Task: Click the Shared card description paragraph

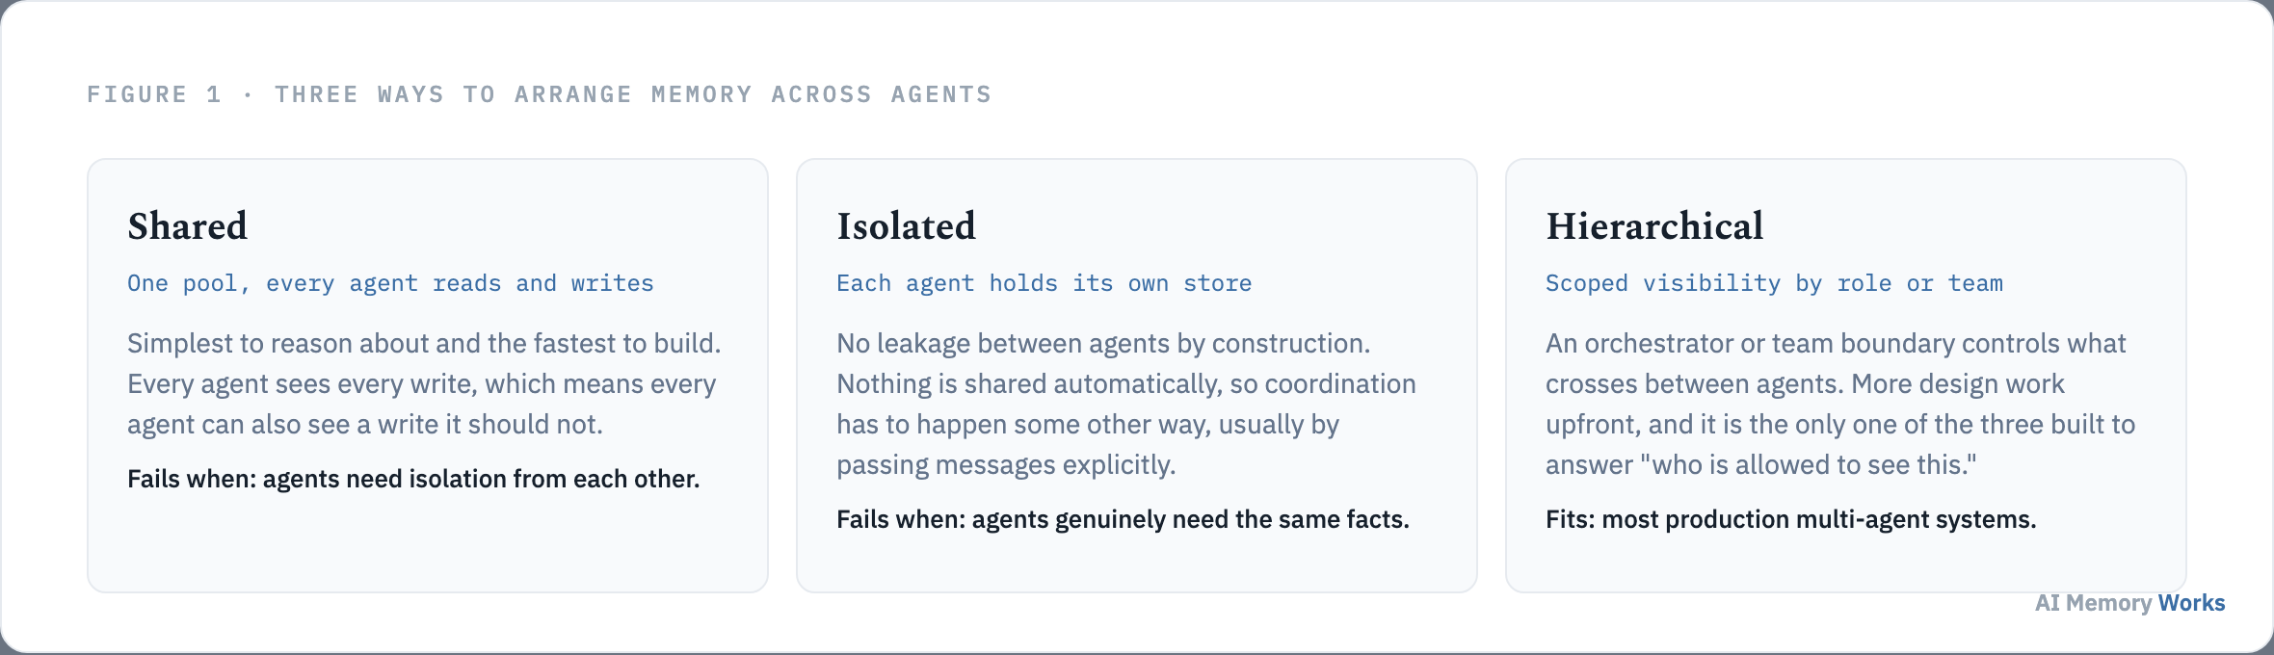Action: tap(424, 383)
